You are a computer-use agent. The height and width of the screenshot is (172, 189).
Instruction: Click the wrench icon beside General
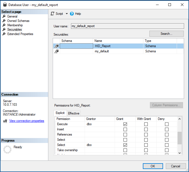(x=4, y=16)
